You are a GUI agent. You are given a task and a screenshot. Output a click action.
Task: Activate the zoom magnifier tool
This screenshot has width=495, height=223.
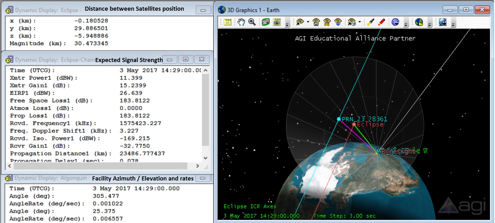[x=252, y=22]
